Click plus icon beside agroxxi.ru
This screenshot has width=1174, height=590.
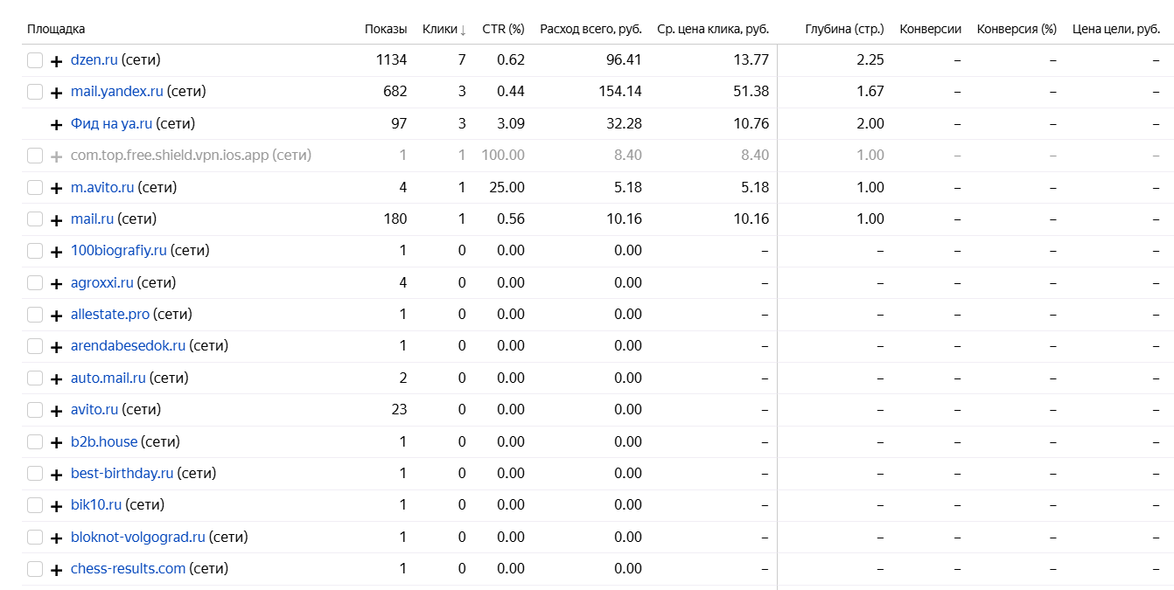[x=57, y=284]
